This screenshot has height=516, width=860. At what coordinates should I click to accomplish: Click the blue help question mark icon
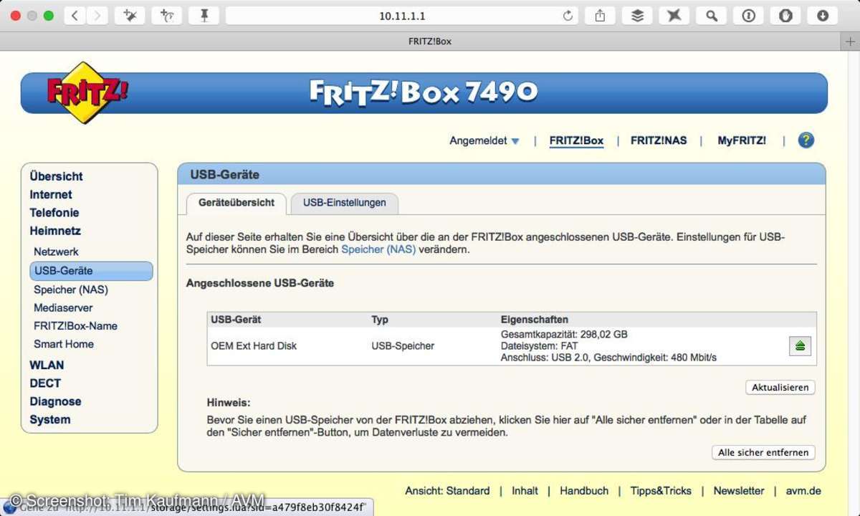pos(806,140)
